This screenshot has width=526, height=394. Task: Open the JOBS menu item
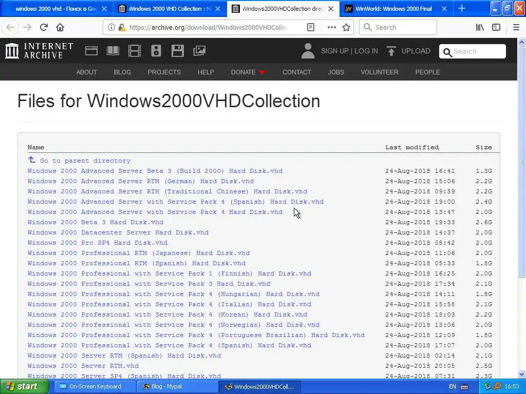pyautogui.click(x=336, y=72)
